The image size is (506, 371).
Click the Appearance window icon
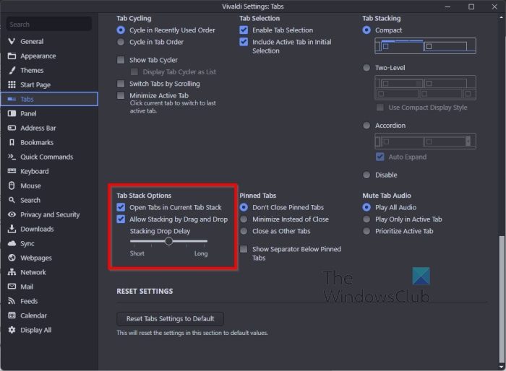pyautogui.click(x=12, y=56)
